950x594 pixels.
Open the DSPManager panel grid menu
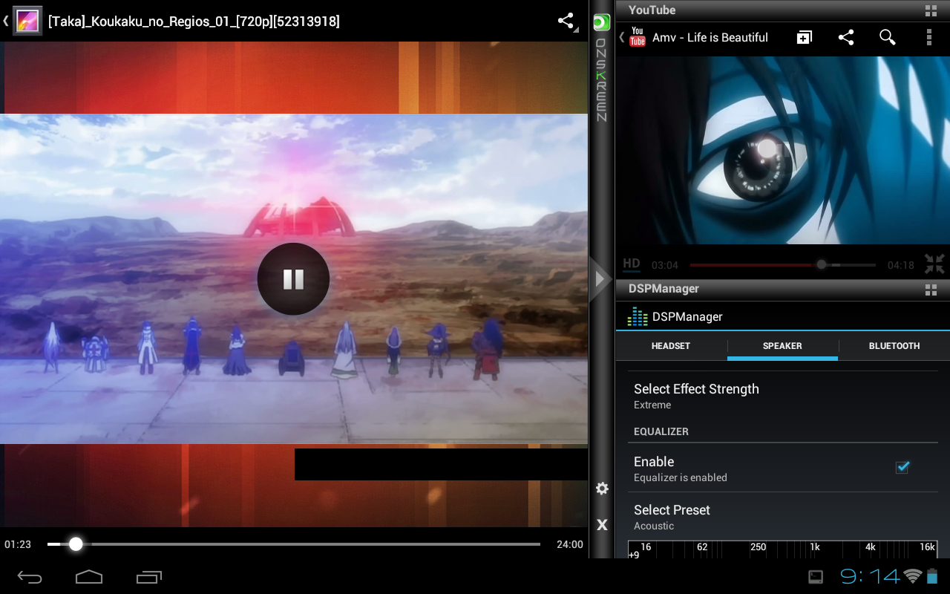point(931,290)
